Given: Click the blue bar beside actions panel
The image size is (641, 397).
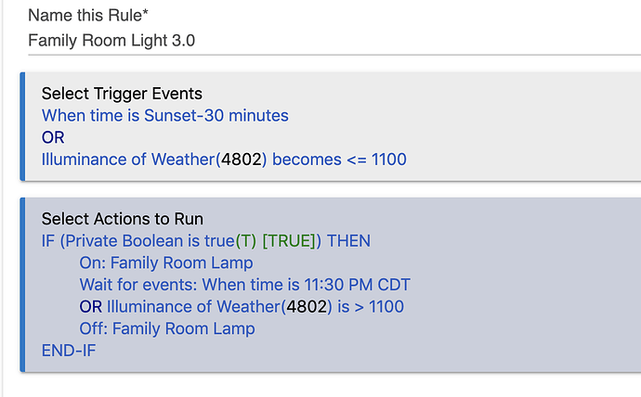Looking at the screenshot, I should (22, 285).
